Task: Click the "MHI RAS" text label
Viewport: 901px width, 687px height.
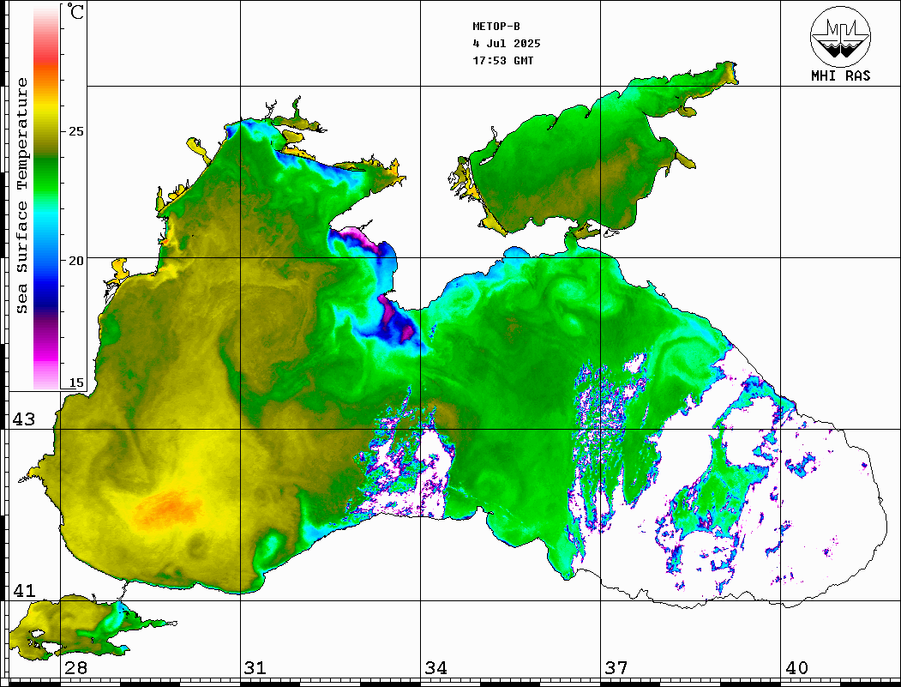Action: (840, 75)
